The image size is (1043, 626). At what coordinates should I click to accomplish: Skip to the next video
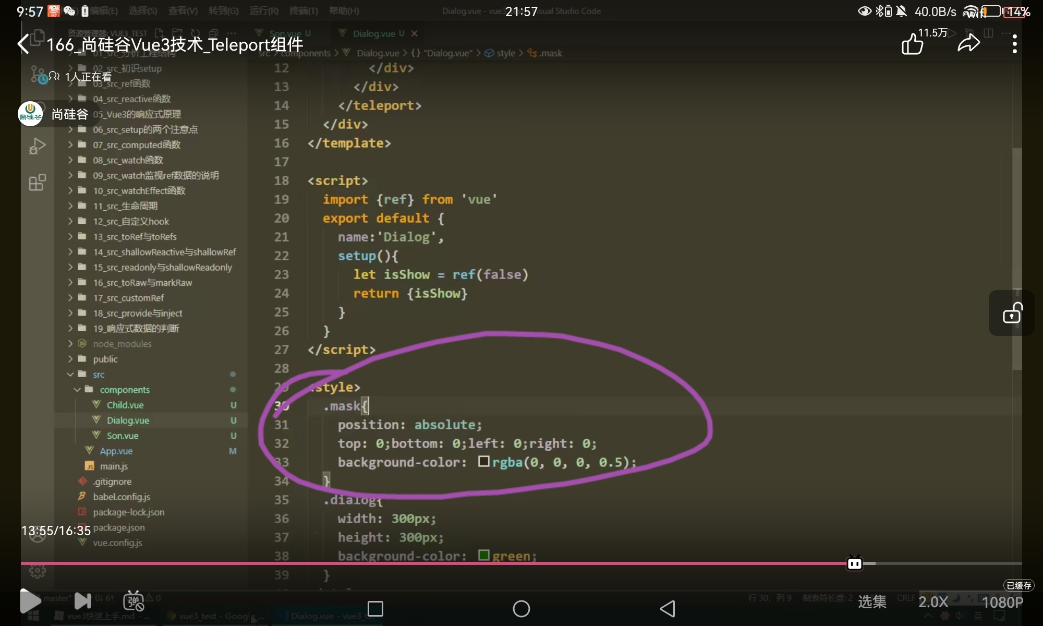tap(82, 601)
